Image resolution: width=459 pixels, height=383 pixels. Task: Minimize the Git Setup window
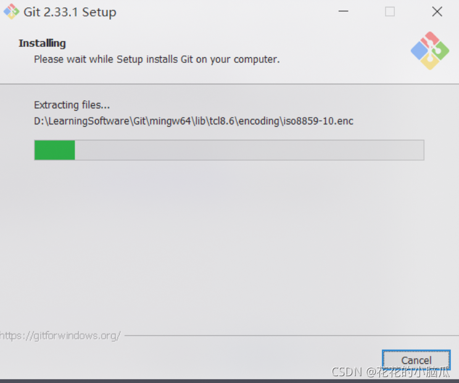click(x=344, y=12)
